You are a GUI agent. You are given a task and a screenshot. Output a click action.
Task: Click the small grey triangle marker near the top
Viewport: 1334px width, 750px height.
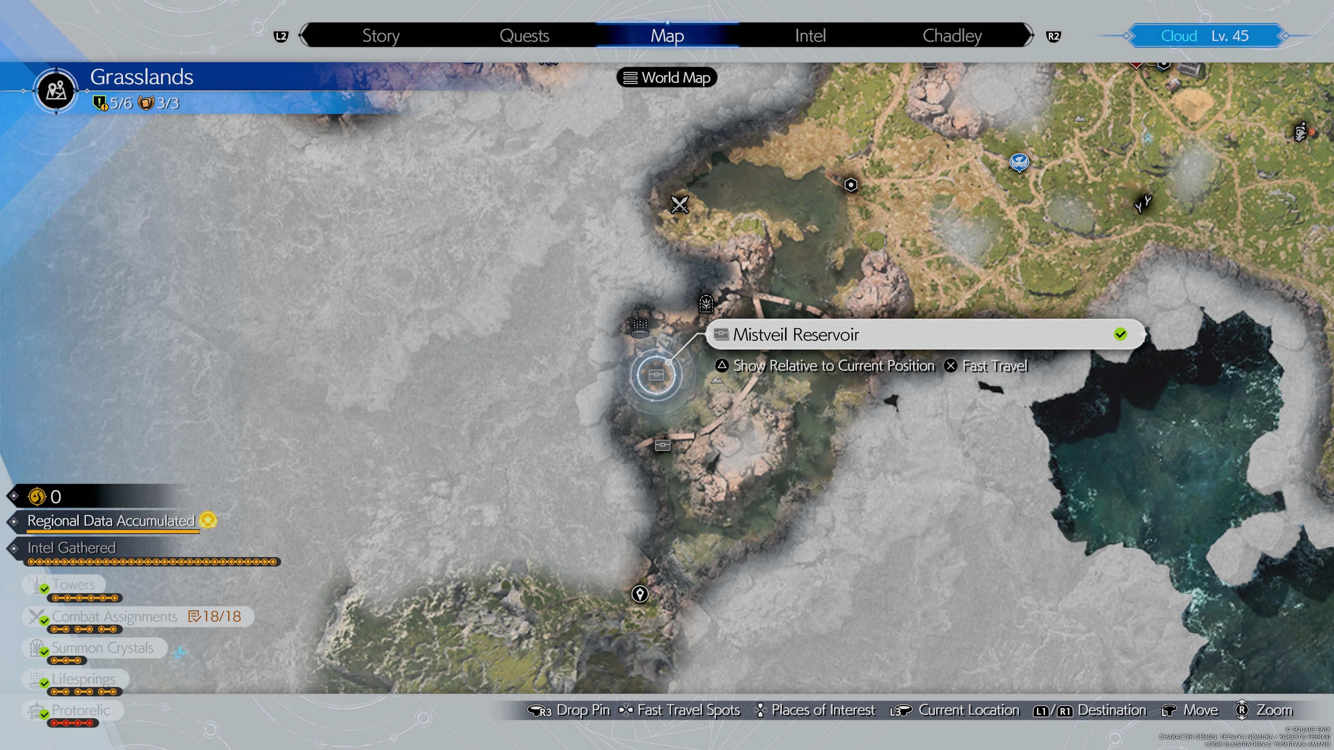1079,118
